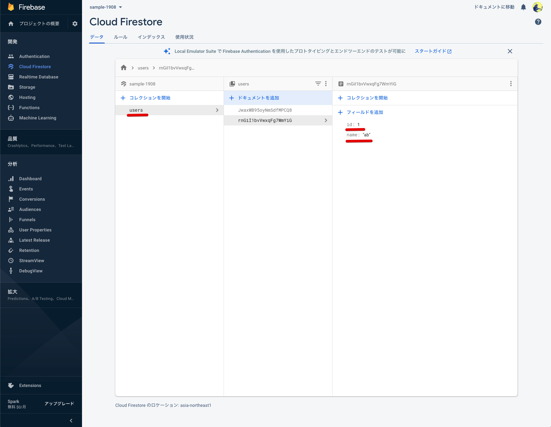The image size is (551, 427).
Task: Click the Firebase flame logo
Action: (x=11, y=7)
